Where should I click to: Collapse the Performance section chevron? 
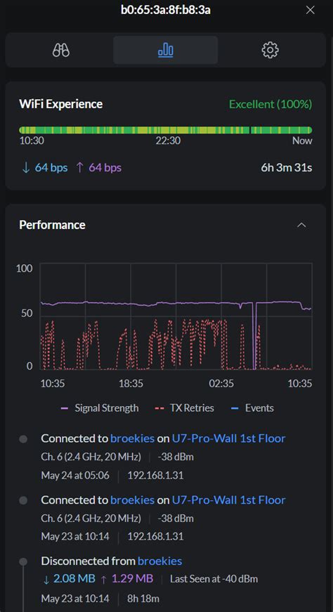pyautogui.click(x=301, y=226)
